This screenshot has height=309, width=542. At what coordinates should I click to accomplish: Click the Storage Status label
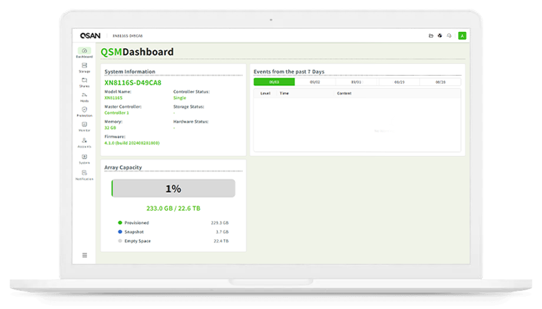189,106
